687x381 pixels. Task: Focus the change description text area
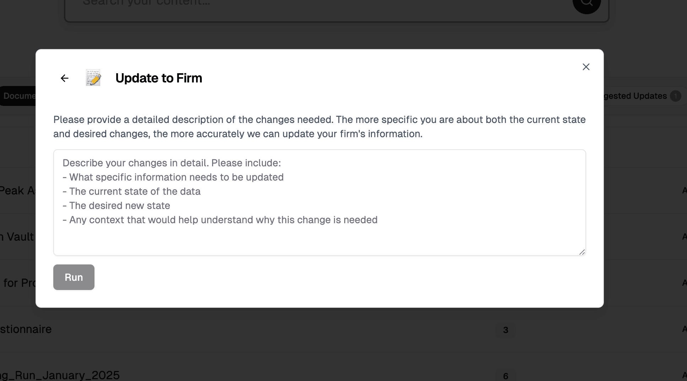(319, 202)
